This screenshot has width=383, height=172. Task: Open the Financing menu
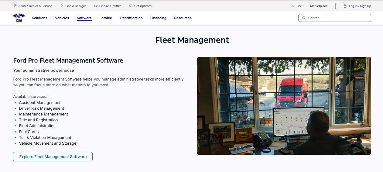point(158,18)
